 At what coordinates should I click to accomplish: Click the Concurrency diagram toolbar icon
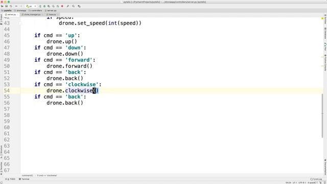pos(58,6)
